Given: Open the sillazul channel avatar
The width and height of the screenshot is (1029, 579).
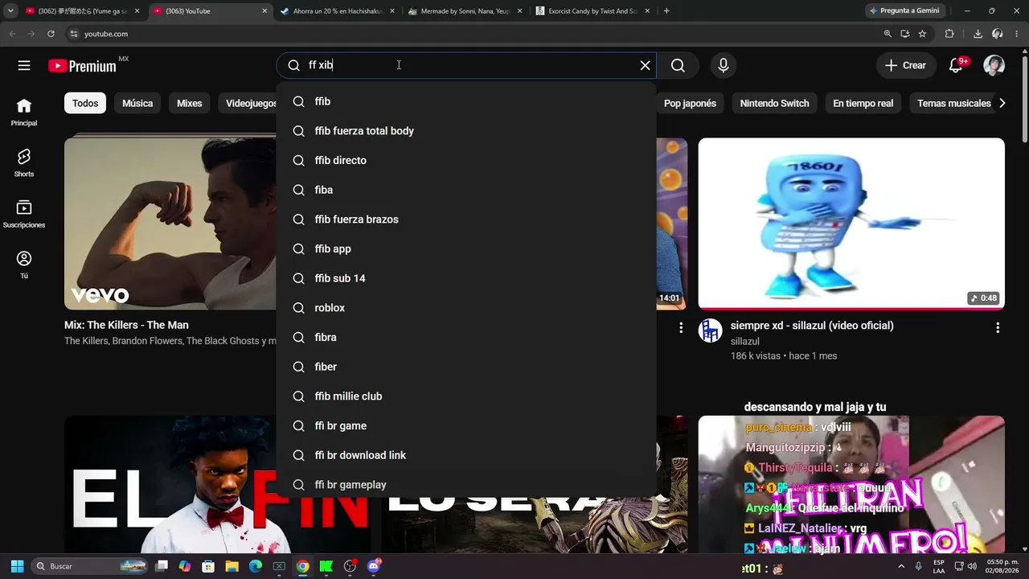Looking at the screenshot, I should [710, 331].
